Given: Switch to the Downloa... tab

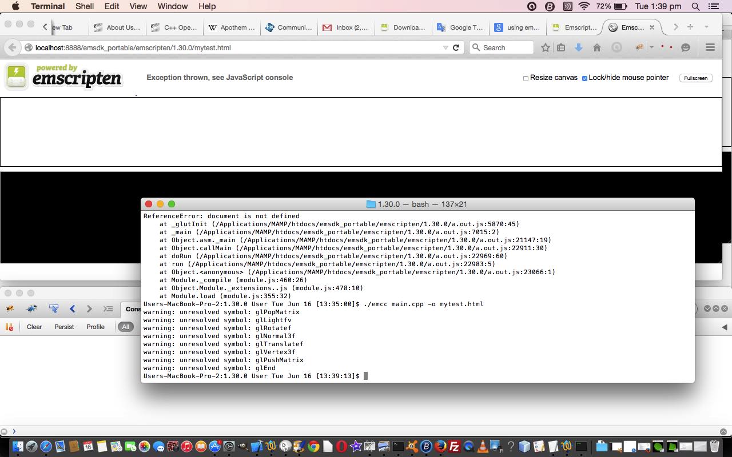Looking at the screenshot, I should tap(403, 27).
